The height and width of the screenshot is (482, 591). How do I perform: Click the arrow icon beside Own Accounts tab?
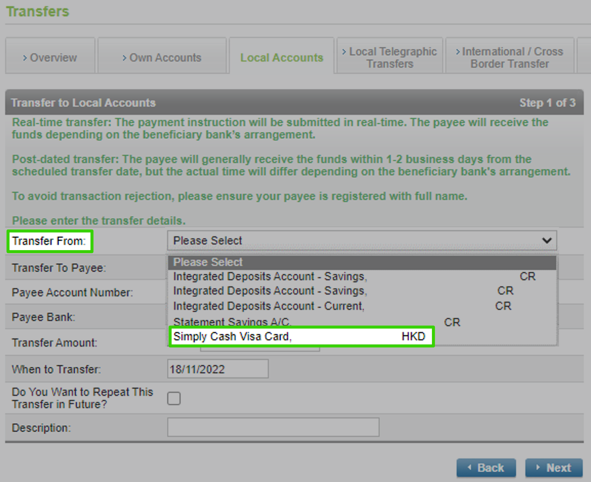click(x=124, y=58)
